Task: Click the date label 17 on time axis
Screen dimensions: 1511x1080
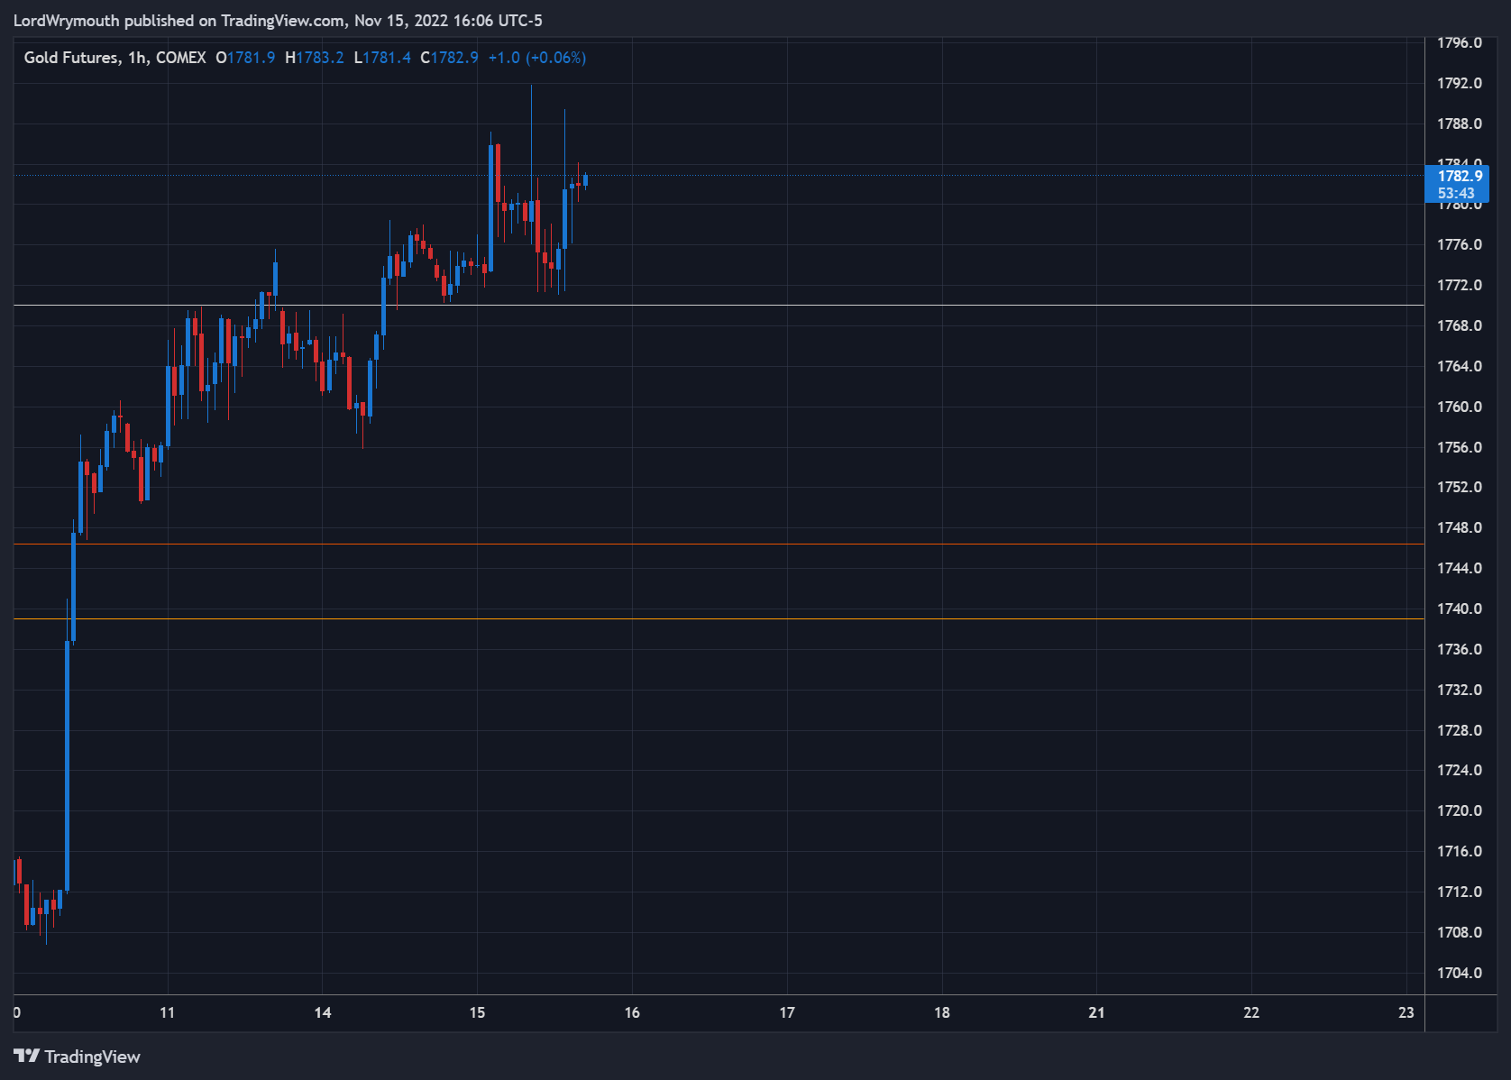Action: [x=787, y=1012]
